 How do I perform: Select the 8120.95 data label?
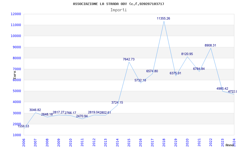point(187,54)
